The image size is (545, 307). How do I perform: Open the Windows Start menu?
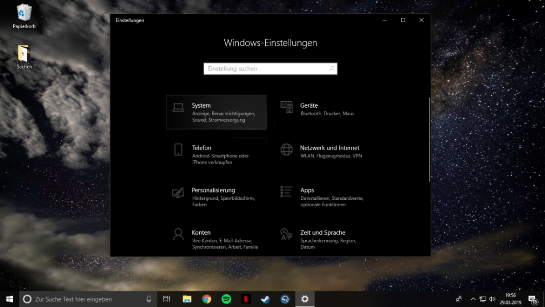pyautogui.click(x=10, y=299)
